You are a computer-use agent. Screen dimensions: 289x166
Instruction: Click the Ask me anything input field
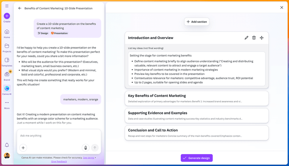(x=59, y=136)
